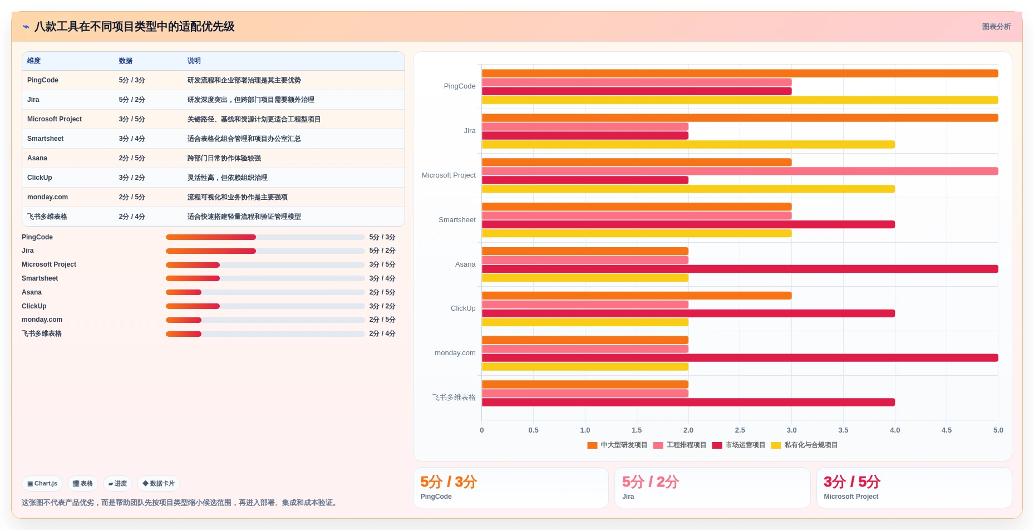The image size is (1034, 530).
Task: Click the footer note about 项目类型缩小候选范围
Action: coord(180,503)
